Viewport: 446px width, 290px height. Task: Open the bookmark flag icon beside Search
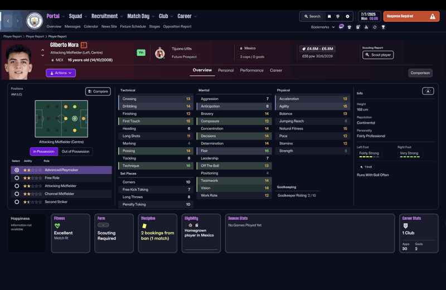coord(329,17)
